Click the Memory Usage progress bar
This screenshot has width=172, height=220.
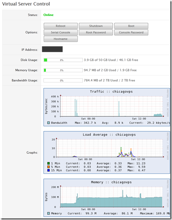(x=63, y=70)
